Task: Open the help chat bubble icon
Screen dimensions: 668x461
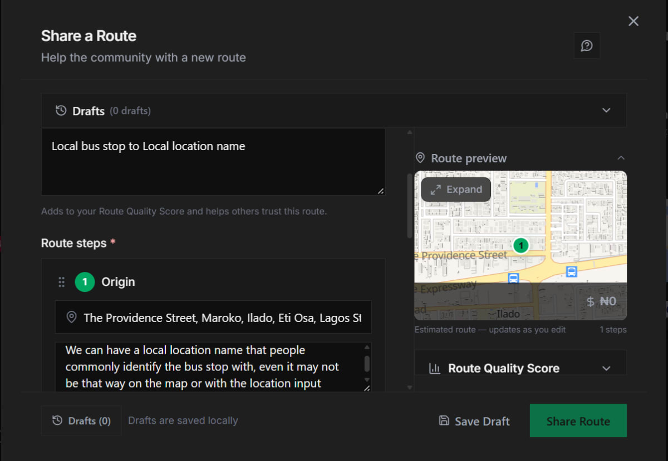Action: (587, 46)
